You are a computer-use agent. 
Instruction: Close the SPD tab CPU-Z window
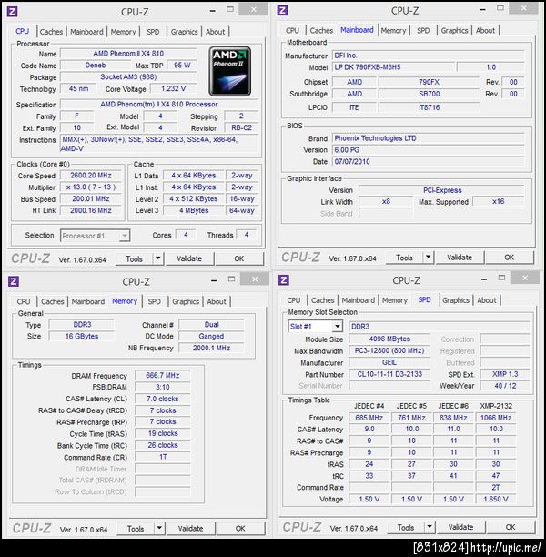point(525,277)
